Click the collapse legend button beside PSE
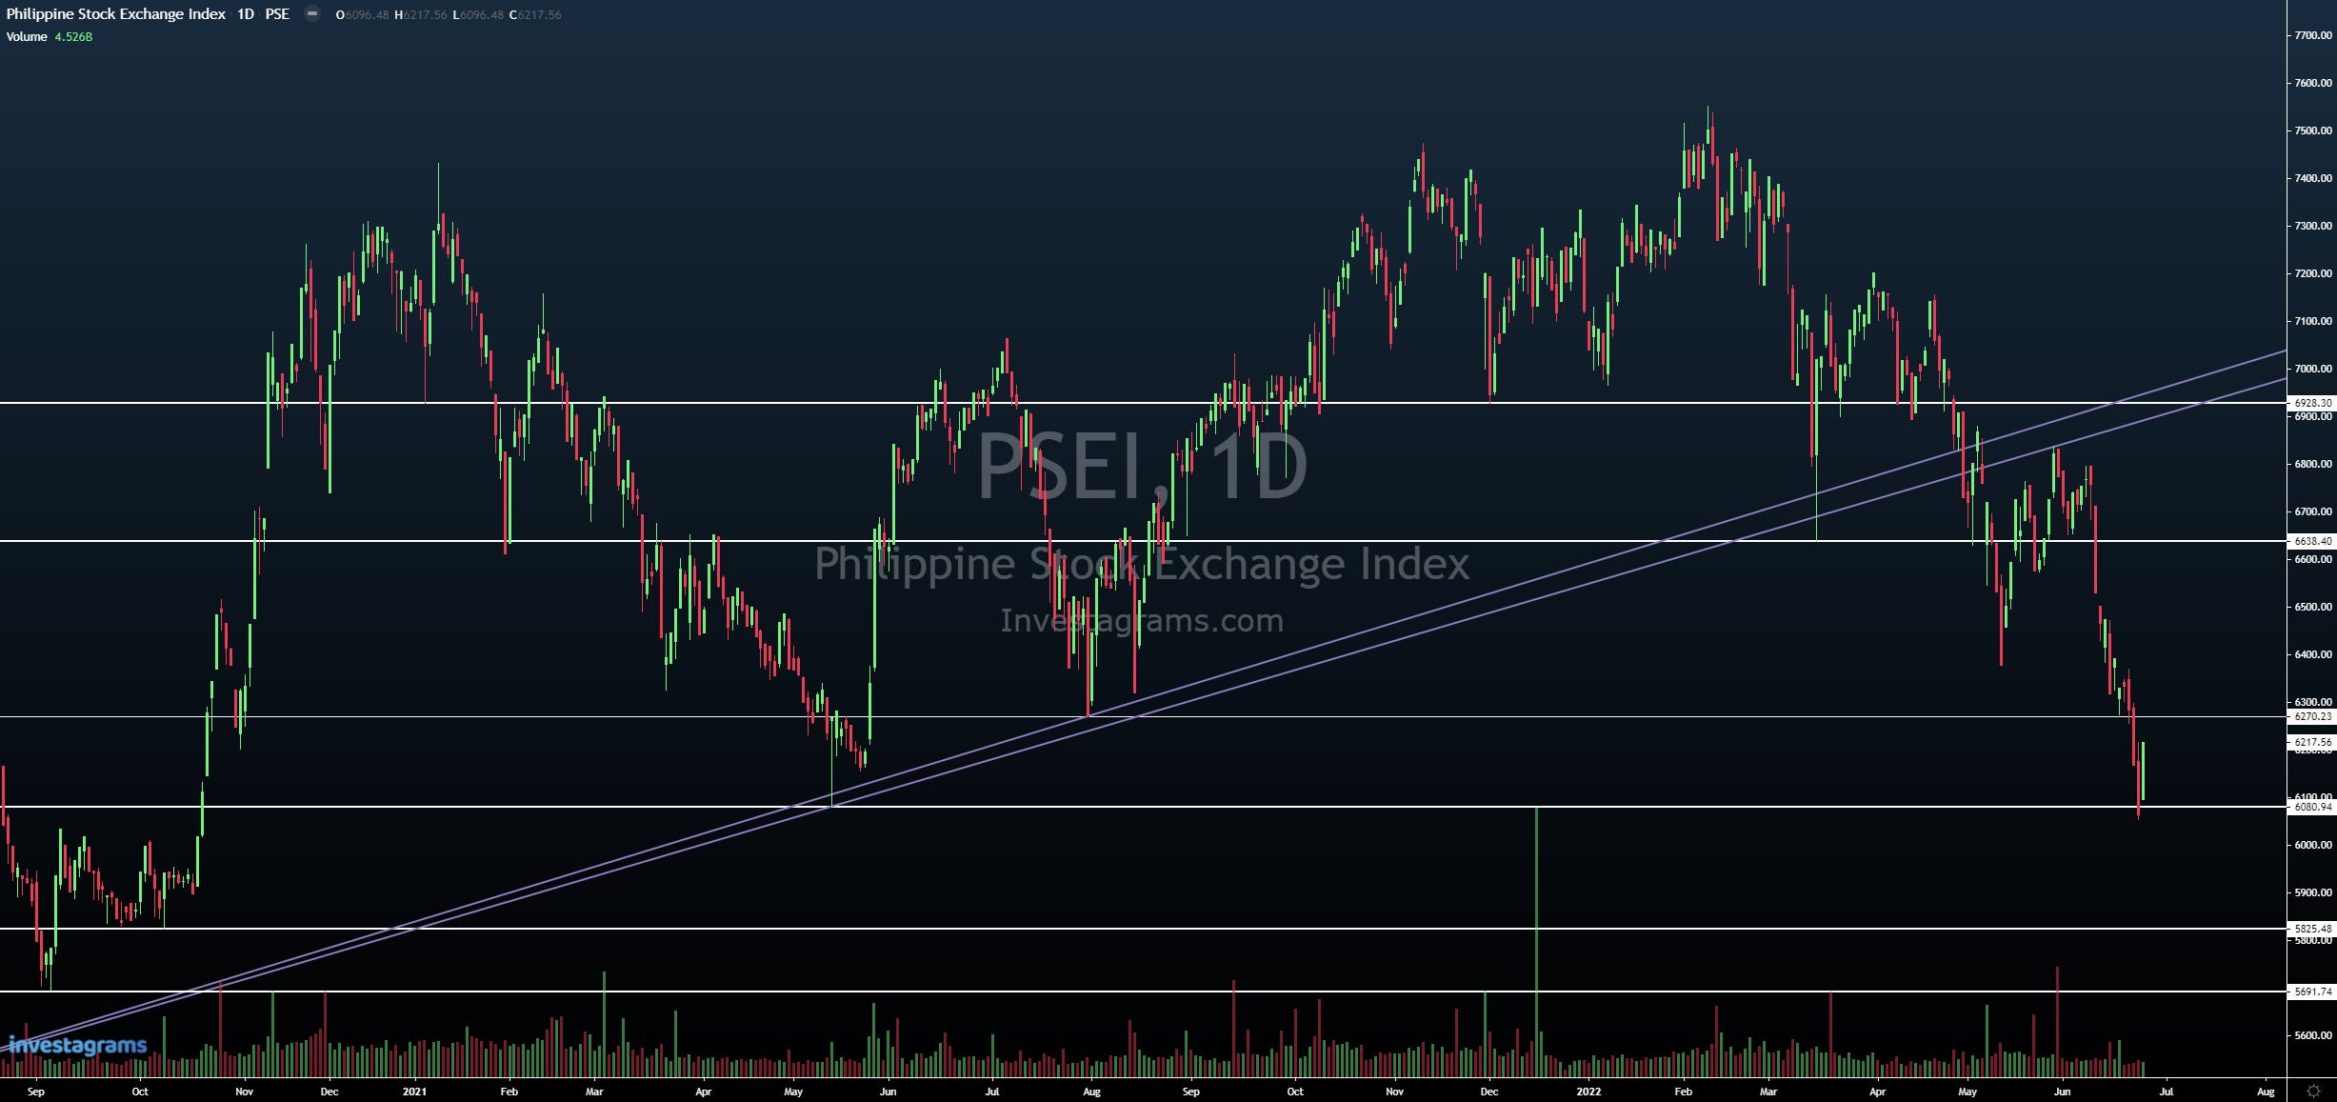 [x=311, y=14]
